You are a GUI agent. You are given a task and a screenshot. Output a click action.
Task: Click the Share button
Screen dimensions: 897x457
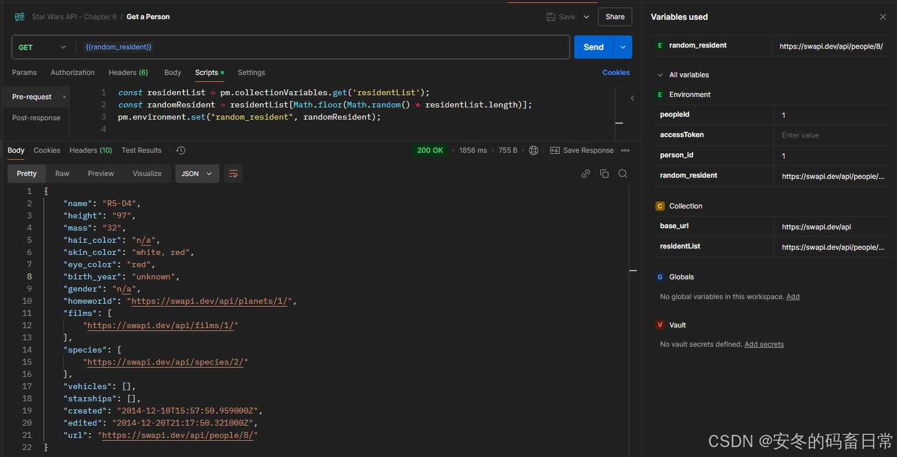(x=615, y=17)
